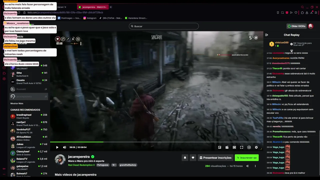Enter fullscreen video mode

pyautogui.click(x=241, y=147)
